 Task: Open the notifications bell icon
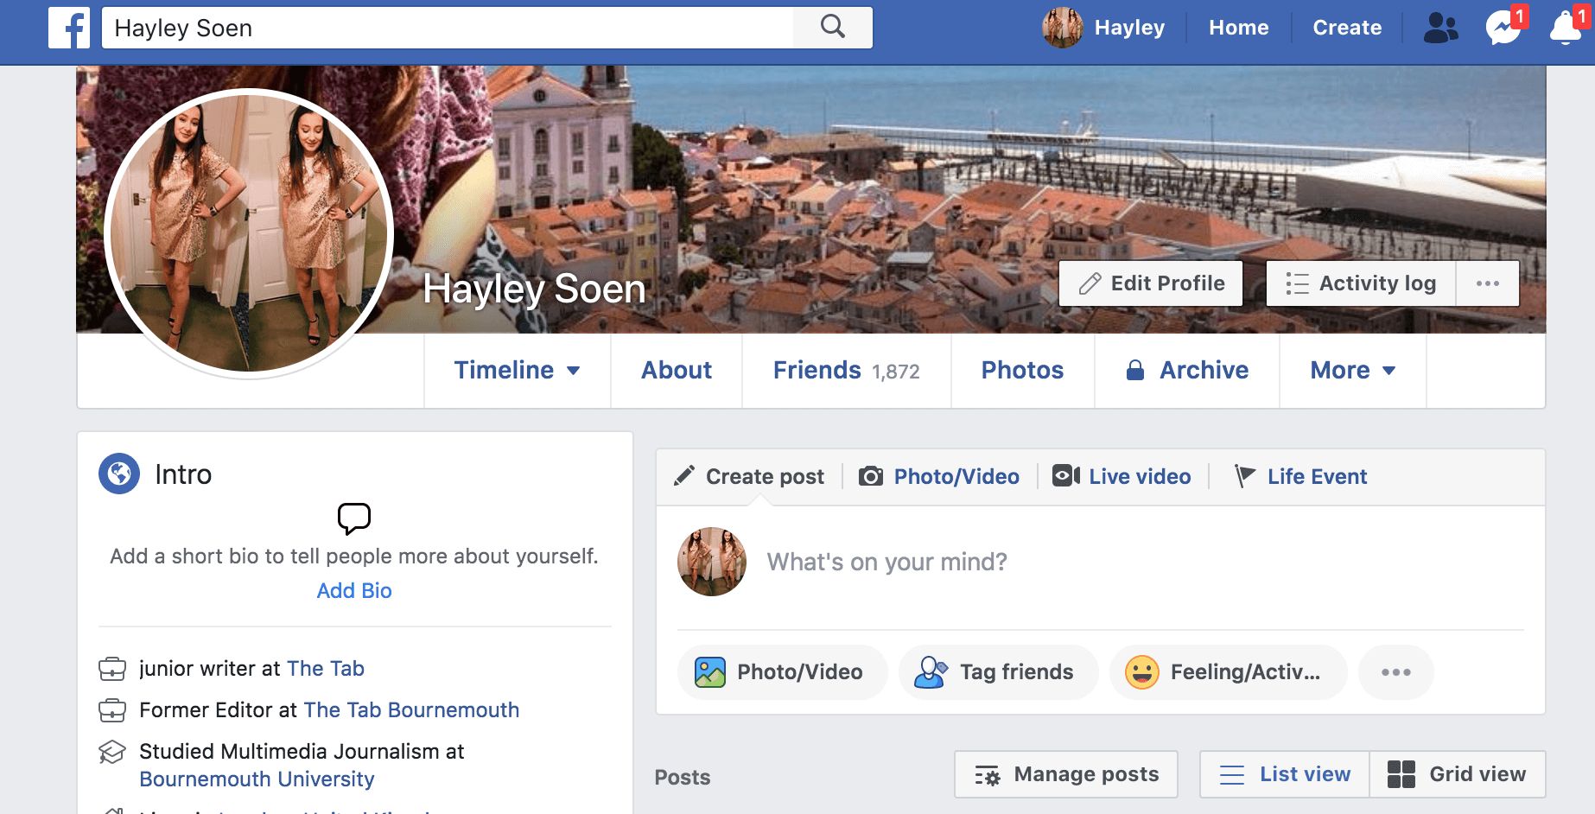[1566, 28]
